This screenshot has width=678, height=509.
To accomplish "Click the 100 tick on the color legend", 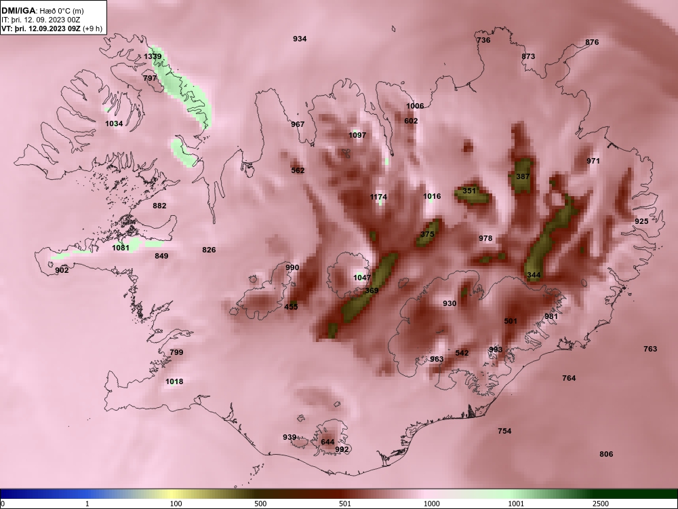I will point(176,504).
